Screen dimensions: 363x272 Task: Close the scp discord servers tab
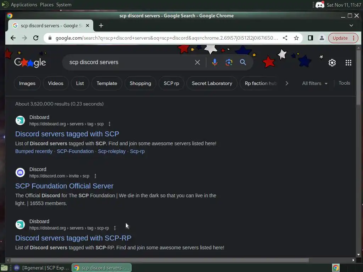(88, 25)
